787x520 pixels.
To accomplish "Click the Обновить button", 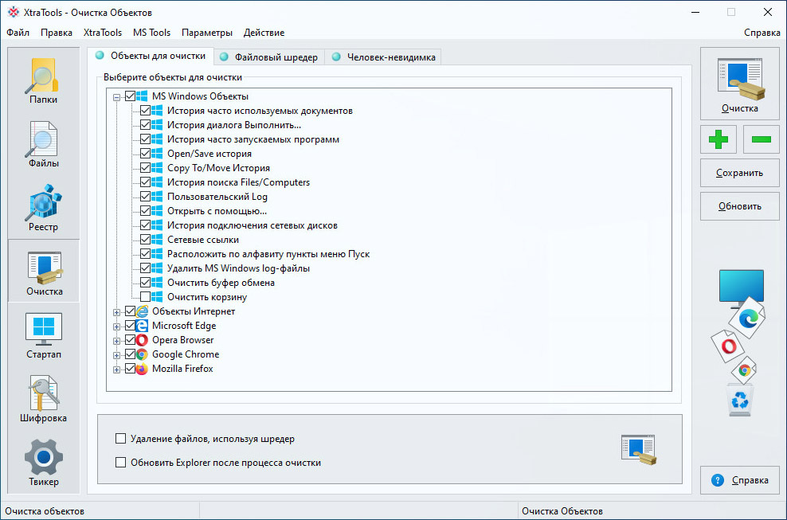I will (740, 206).
